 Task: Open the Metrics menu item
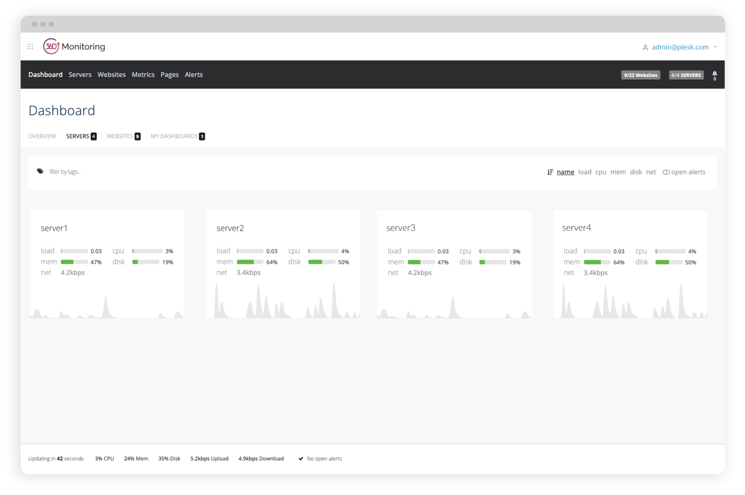click(x=143, y=75)
